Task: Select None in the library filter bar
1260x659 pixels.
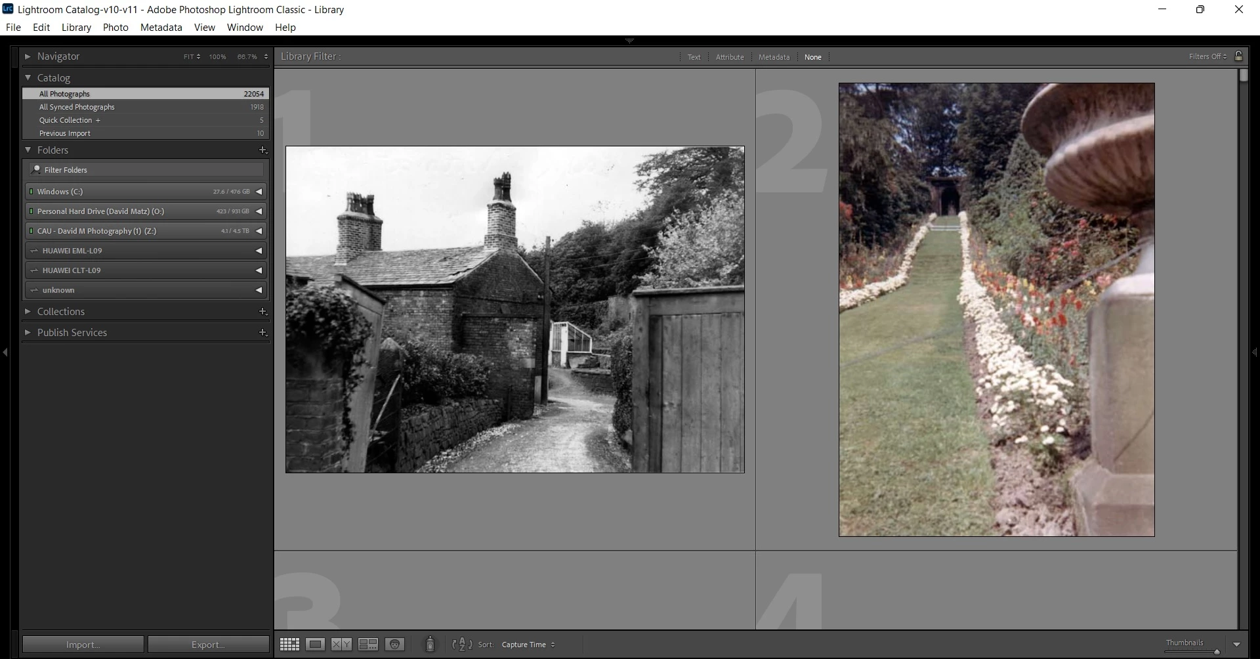Action: click(x=812, y=57)
